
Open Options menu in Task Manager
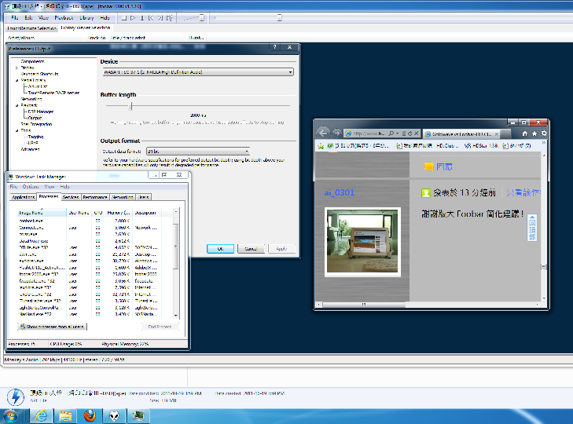click(x=31, y=187)
